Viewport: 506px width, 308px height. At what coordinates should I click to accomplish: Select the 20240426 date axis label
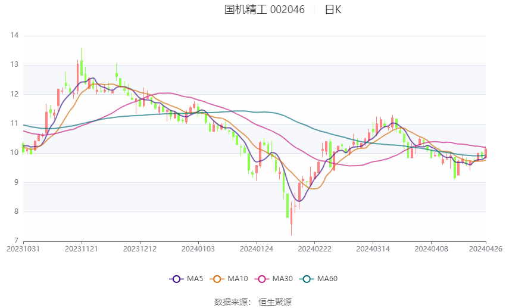pos(486,249)
